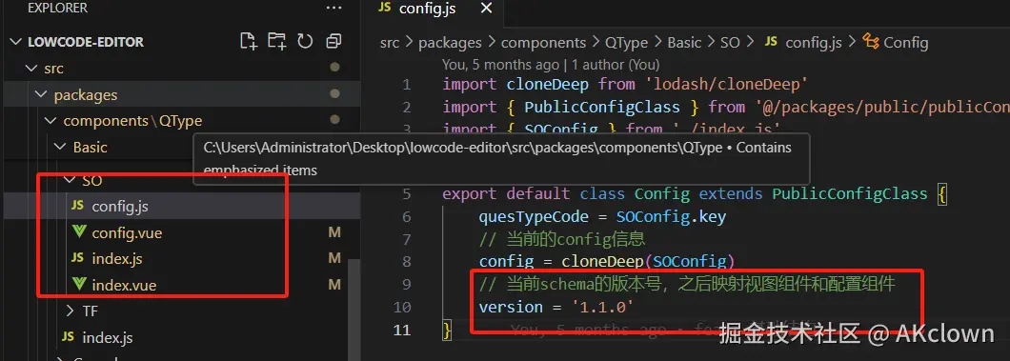Screen dimensions: 1010x361
Task: Click the JS icon beside SO config.js
Action: coord(77,206)
